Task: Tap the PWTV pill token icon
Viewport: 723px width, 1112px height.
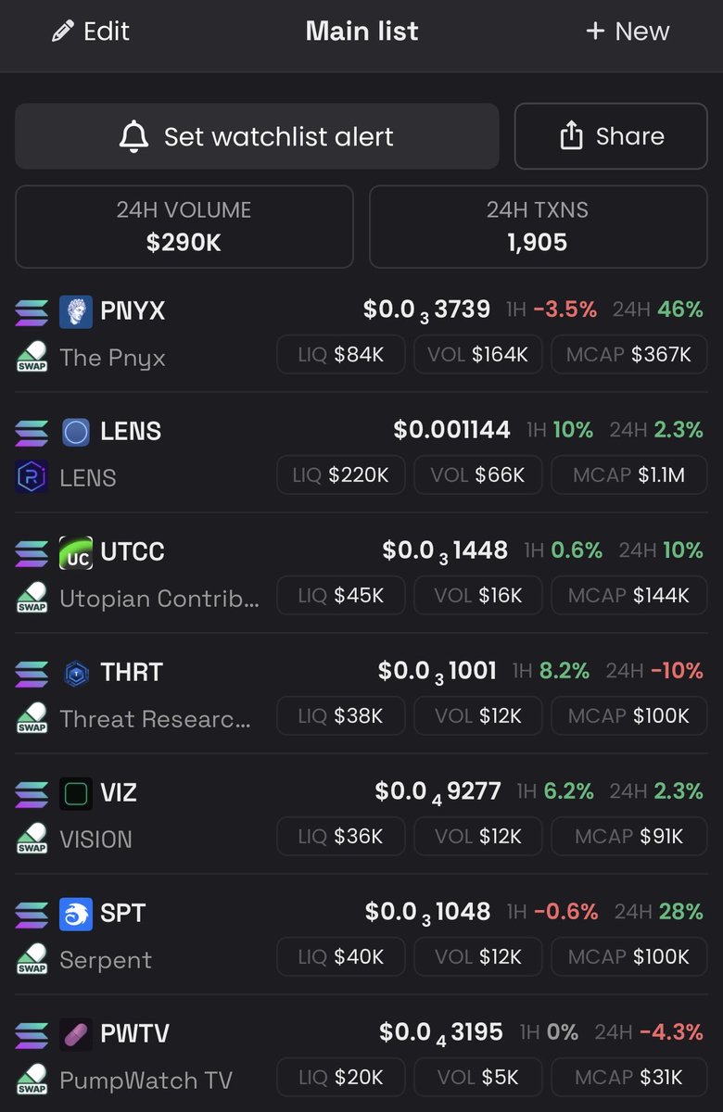Action: [x=76, y=1034]
